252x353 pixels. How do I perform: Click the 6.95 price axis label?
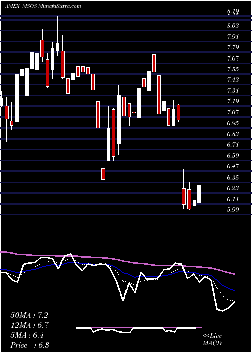coord(233,123)
